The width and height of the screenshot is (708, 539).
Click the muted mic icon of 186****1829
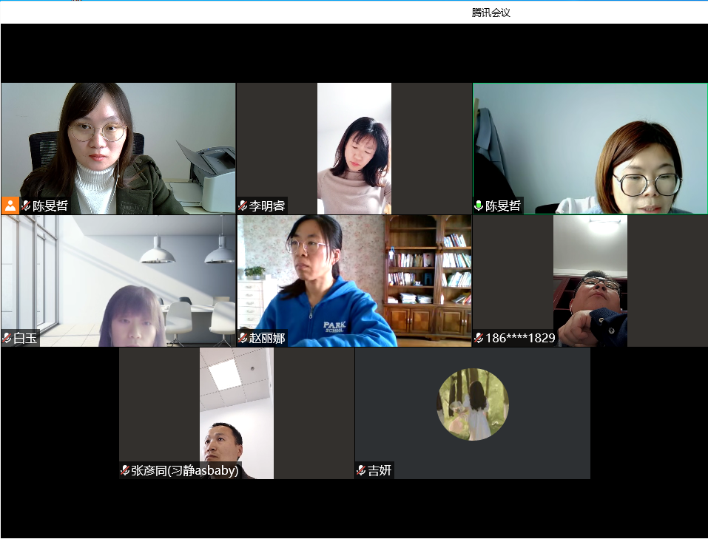pyautogui.click(x=479, y=337)
